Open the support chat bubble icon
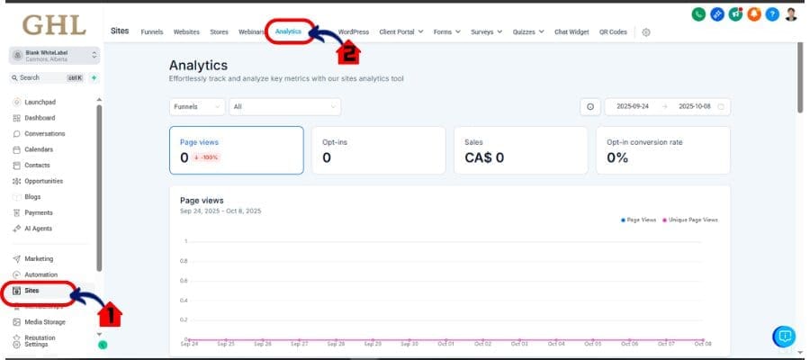Viewport: 810px width, 360px height. [x=784, y=336]
